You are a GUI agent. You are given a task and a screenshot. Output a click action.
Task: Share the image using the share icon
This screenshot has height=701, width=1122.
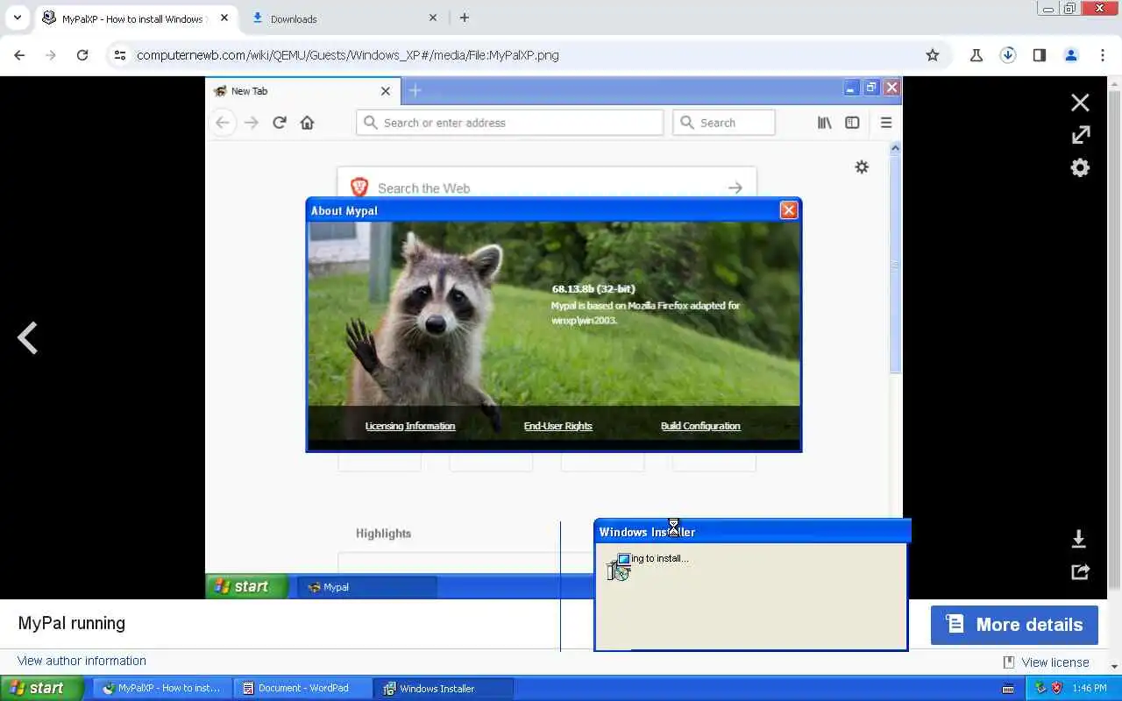(1080, 571)
